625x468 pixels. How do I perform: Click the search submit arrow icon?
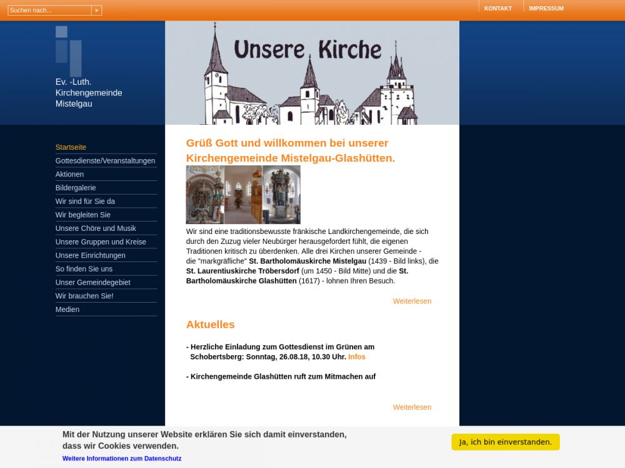[96, 10]
